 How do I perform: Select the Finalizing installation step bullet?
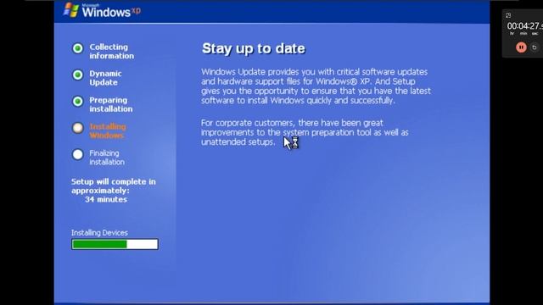click(77, 154)
